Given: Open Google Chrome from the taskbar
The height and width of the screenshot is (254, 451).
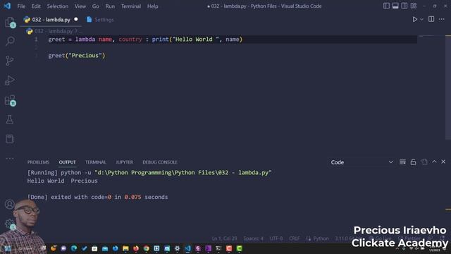Looking at the screenshot, I should 147,248.
